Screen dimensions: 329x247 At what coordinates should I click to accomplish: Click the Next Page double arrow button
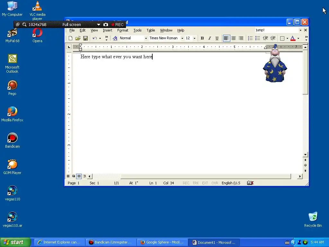pyautogui.click(x=305, y=171)
